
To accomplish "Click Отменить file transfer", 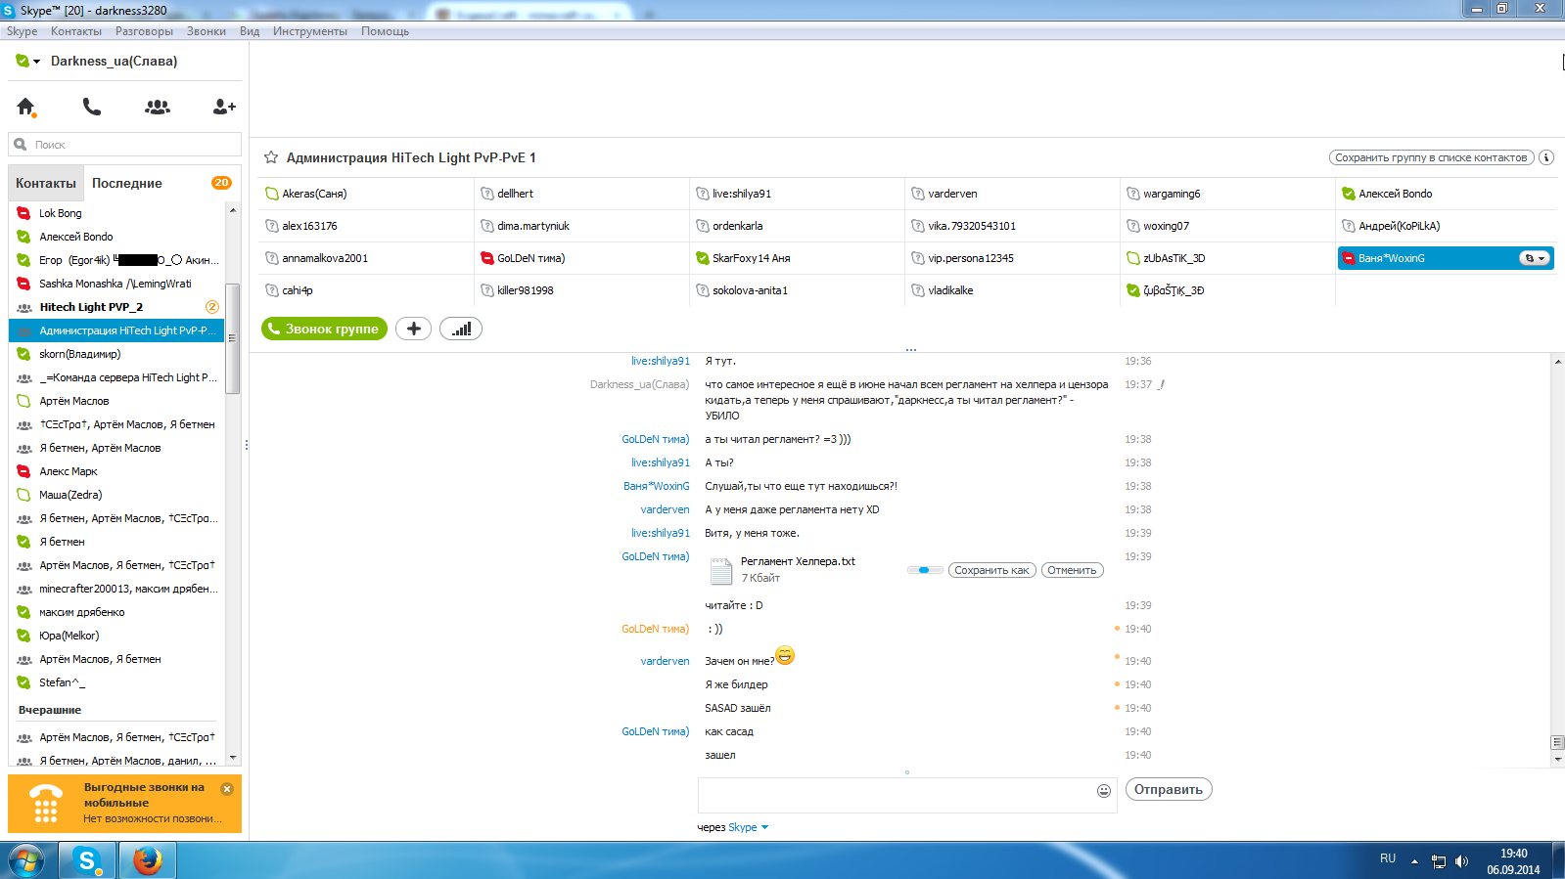I will 1072,570.
